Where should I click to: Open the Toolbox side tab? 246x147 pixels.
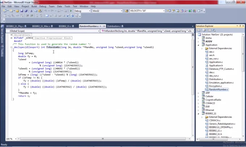[x=2, y=51]
